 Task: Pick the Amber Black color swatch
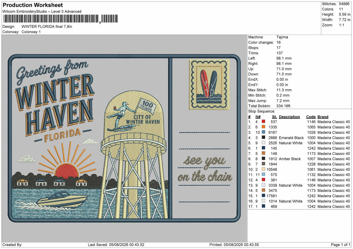264,159
